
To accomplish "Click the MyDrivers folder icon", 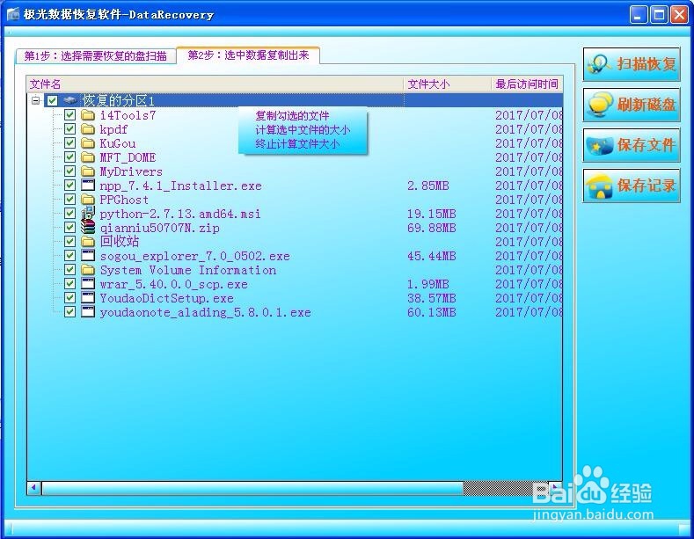I will click(x=88, y=171).
